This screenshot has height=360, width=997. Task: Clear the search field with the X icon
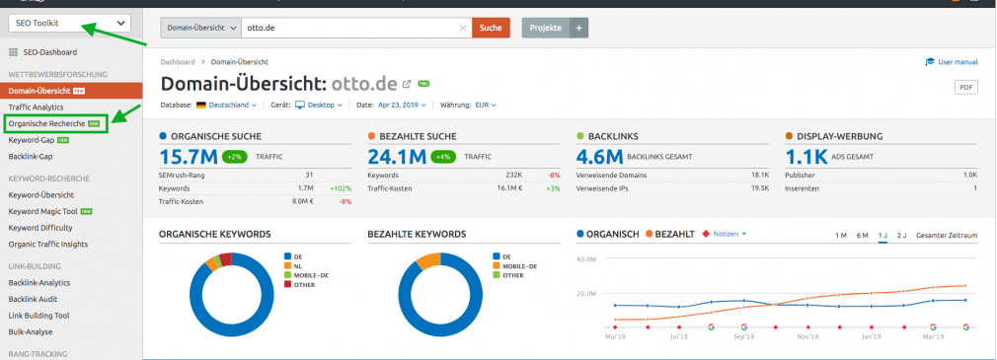point(463,28)
